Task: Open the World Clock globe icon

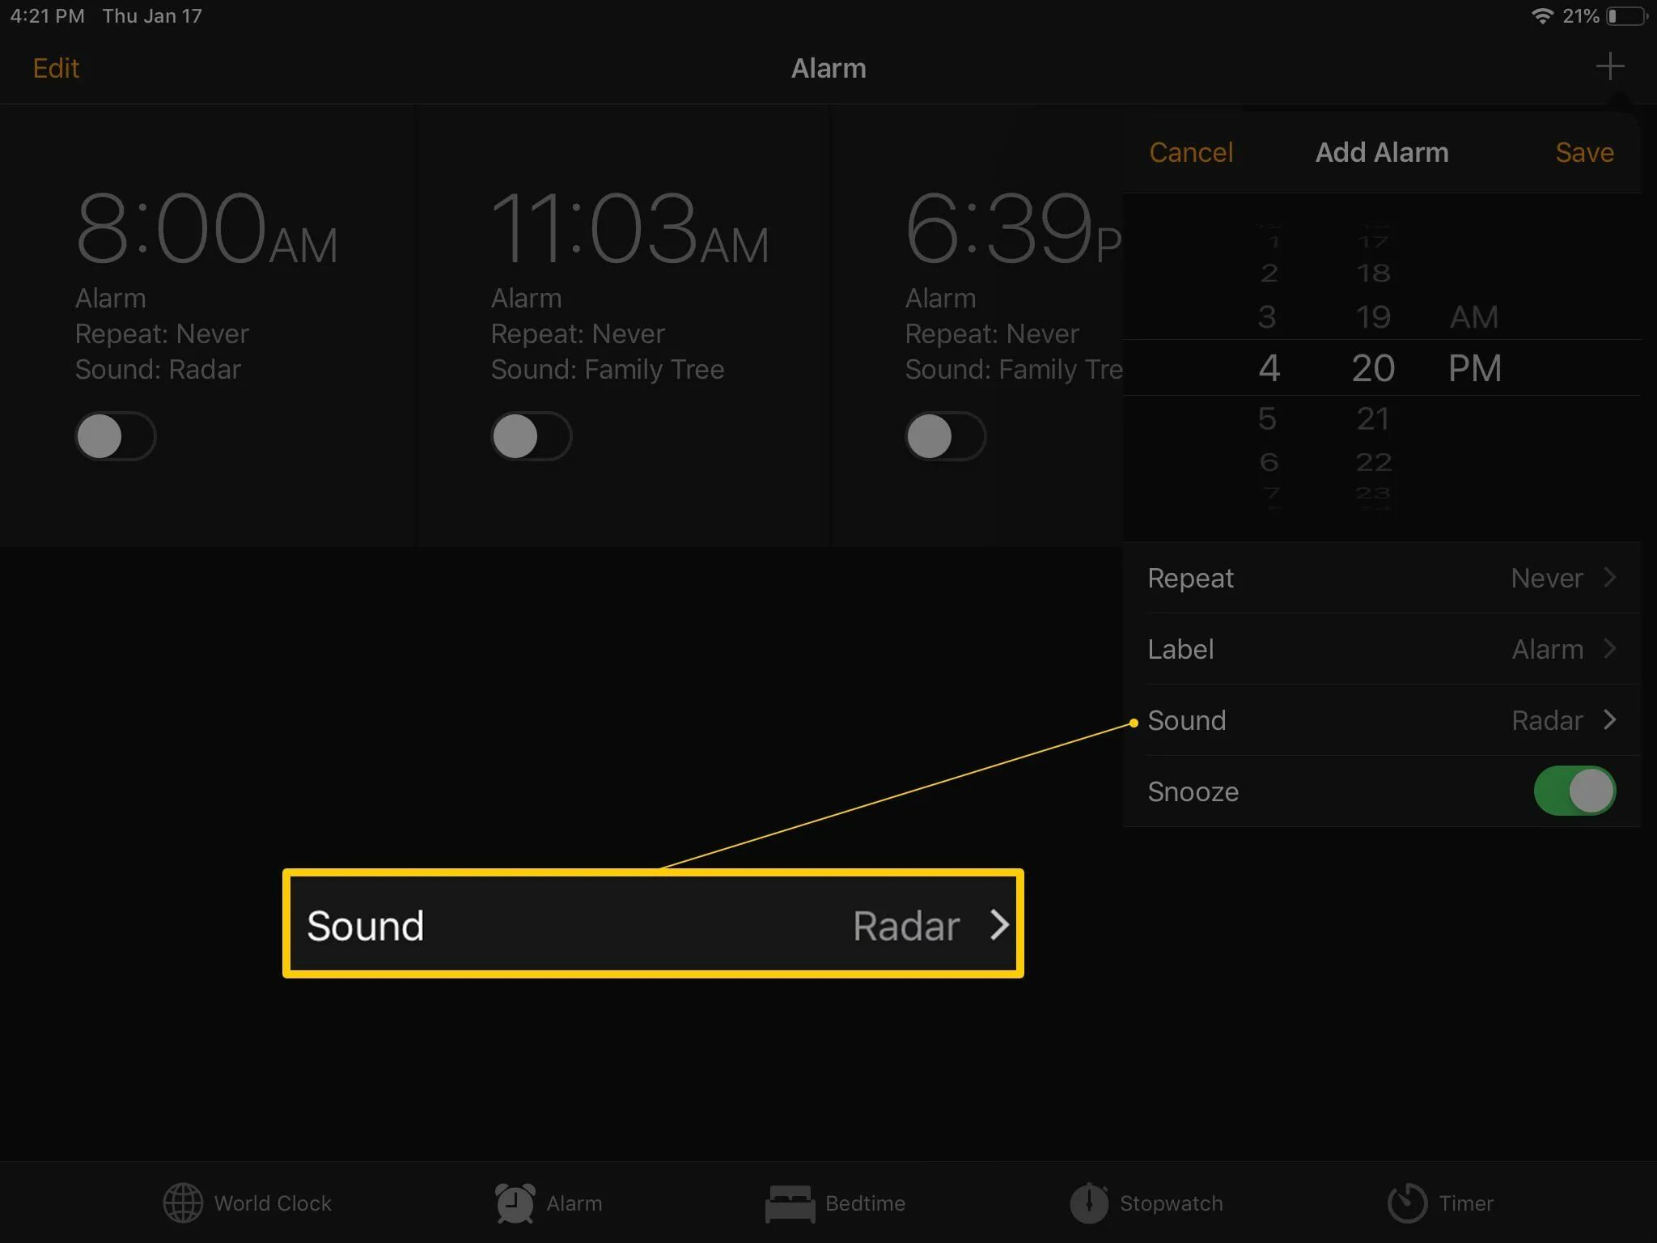Action: [183, 1203]
